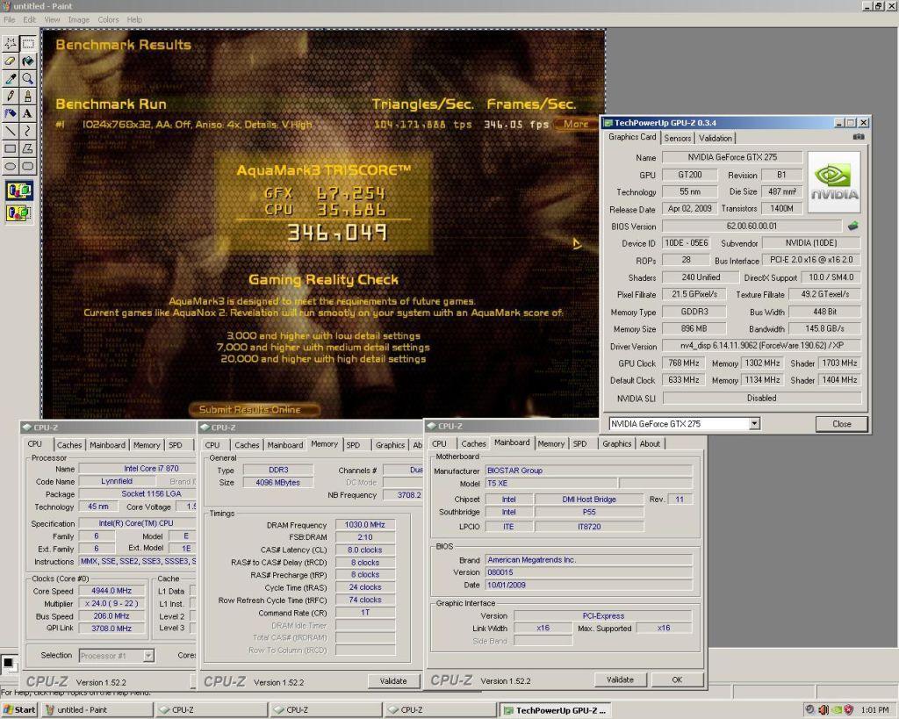Open the Caches tab in the left CPU-Z window

(x=69, y=445)
